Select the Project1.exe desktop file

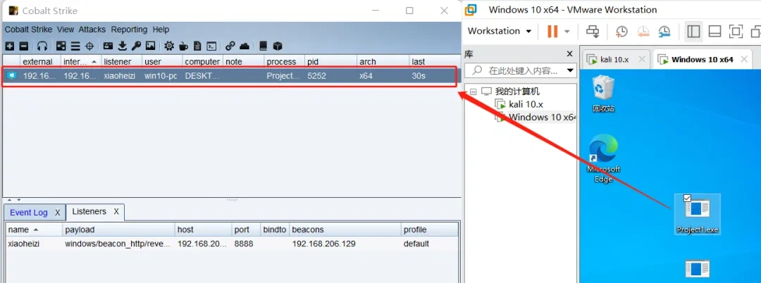pos(698,214)
